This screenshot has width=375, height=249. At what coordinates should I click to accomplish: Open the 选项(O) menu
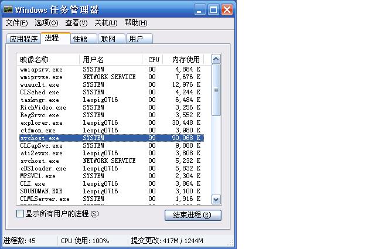[x=46, y=23]
